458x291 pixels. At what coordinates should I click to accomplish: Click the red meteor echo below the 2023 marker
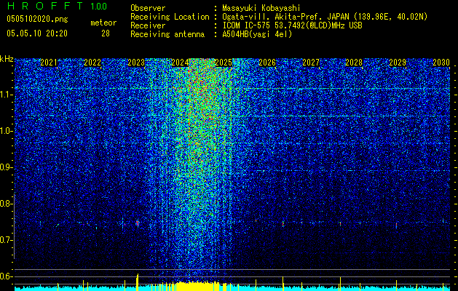137,223
